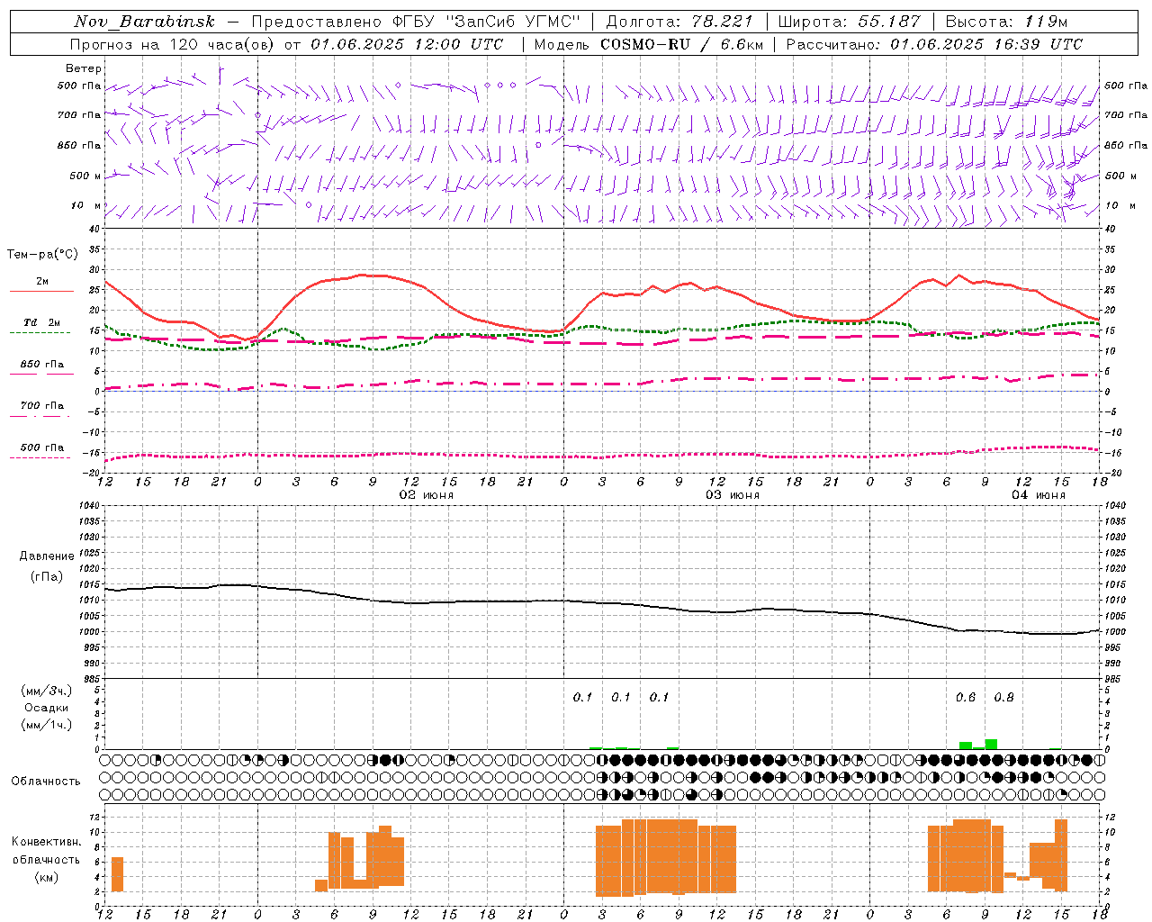Click the (мм/3ч.) precipitation unit label

47,691
